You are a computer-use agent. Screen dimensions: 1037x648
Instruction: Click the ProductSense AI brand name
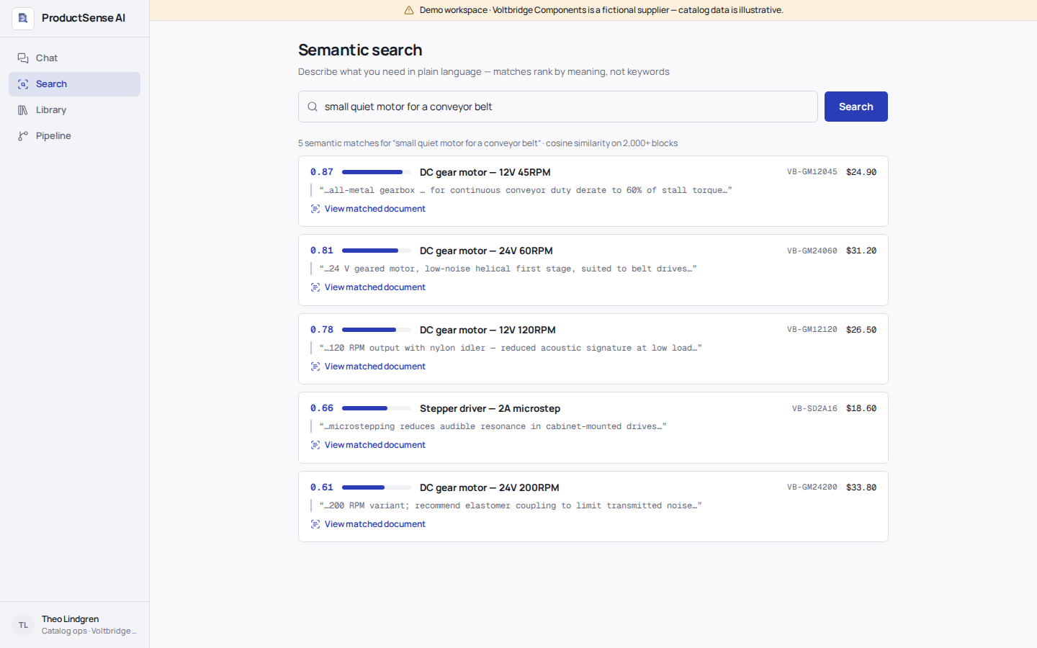(84, 18)
